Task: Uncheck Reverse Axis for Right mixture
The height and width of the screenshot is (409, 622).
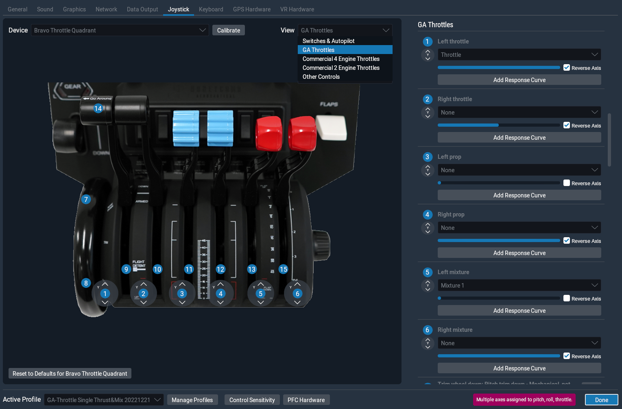Action: 567,356
